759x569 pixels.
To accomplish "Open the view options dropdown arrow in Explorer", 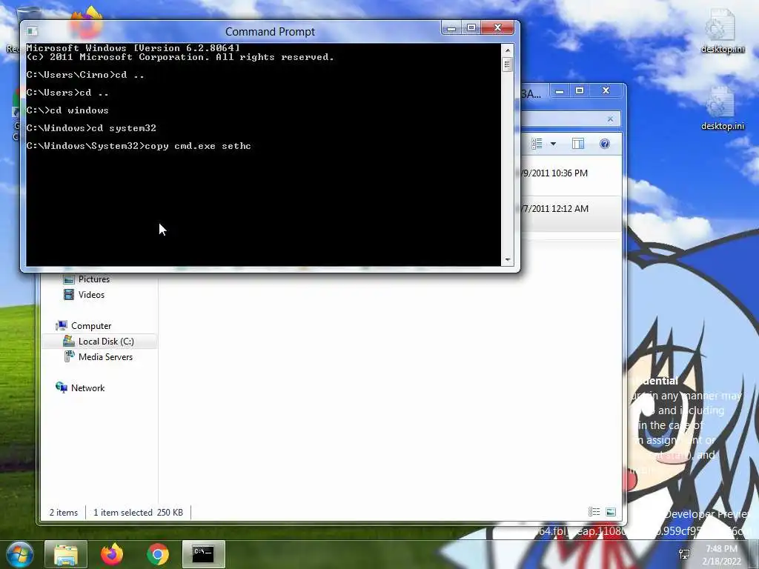I will click(553, 144).
